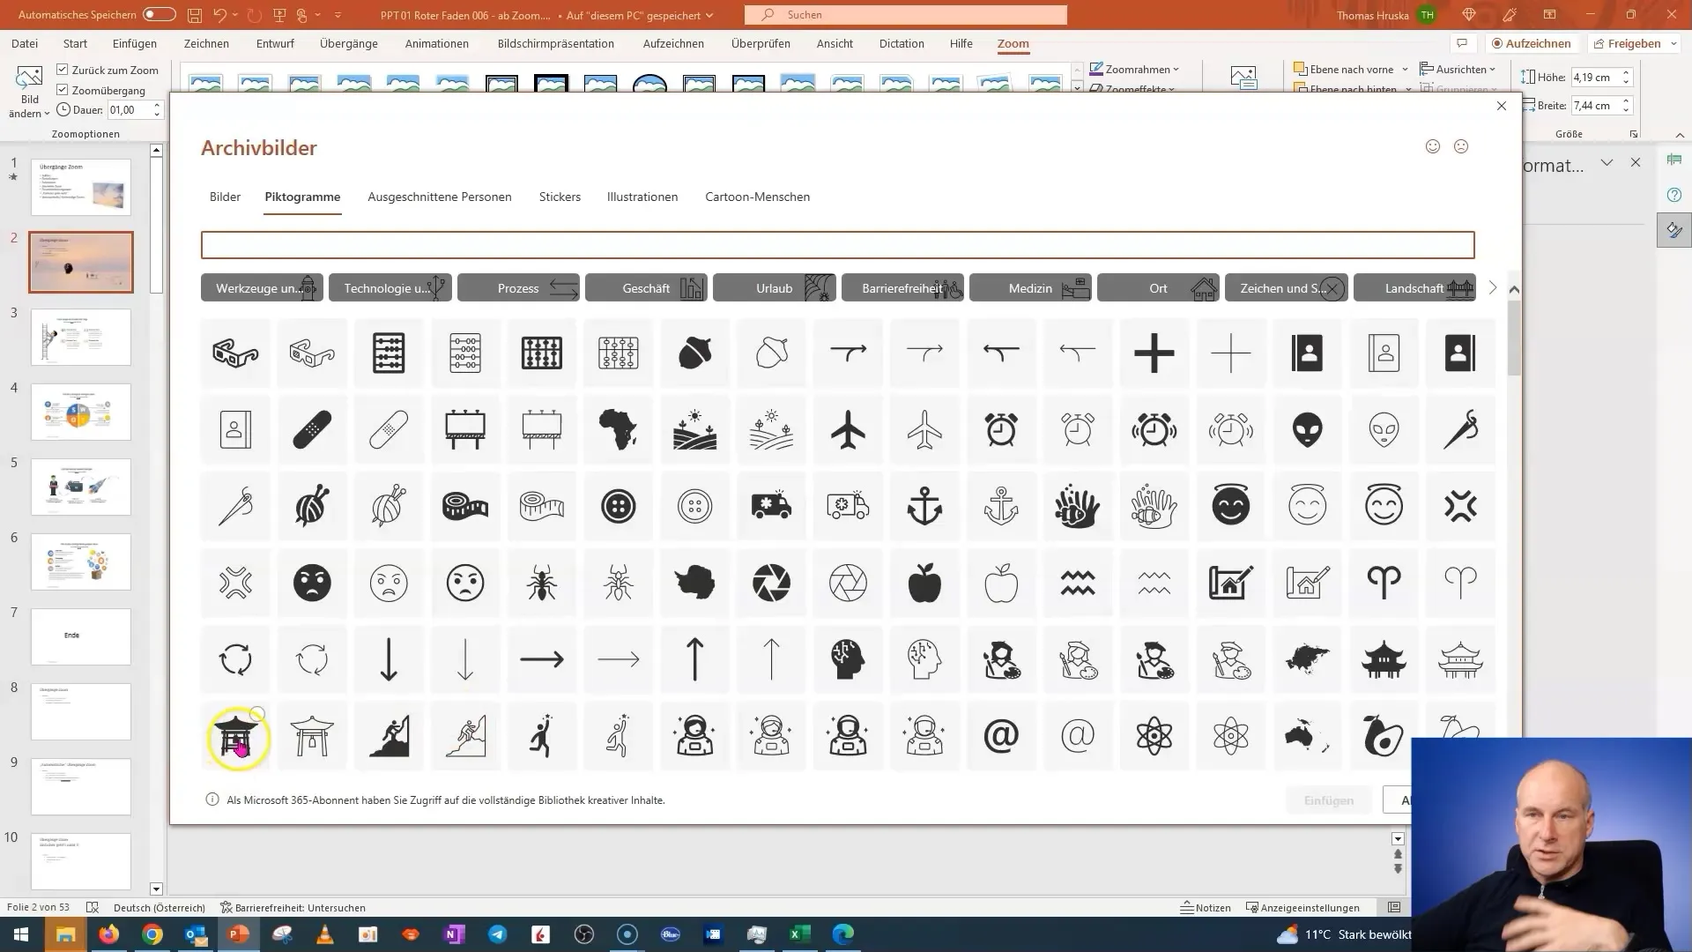Expand Zoomrahmen dropdown menu
The image size is (1692, 952).
point(1177,69)
